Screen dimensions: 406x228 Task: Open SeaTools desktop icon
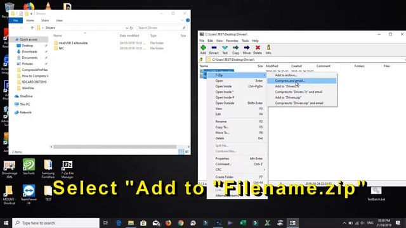click(29, 167)
